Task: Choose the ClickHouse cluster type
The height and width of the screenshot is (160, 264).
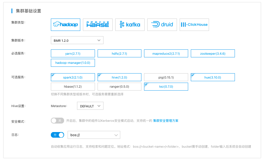Action: coord(194,25)
